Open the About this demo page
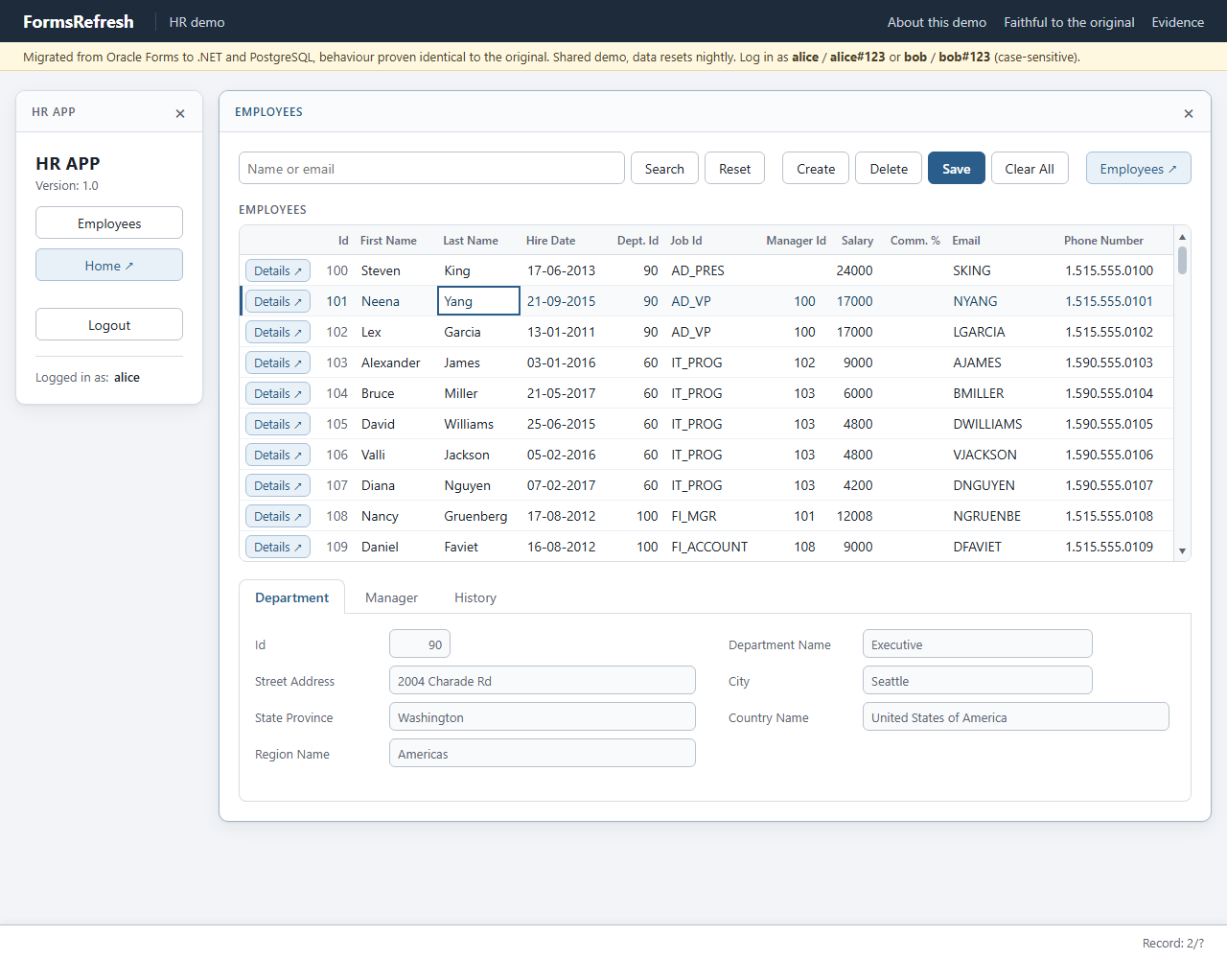This screenshot has width=1227, height=959. (x=937, y=22)
